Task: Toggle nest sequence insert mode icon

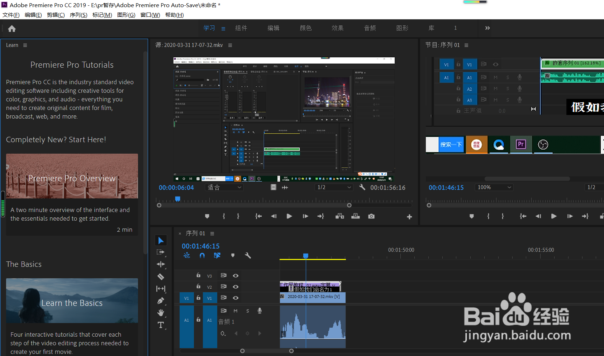Action: 187,255
